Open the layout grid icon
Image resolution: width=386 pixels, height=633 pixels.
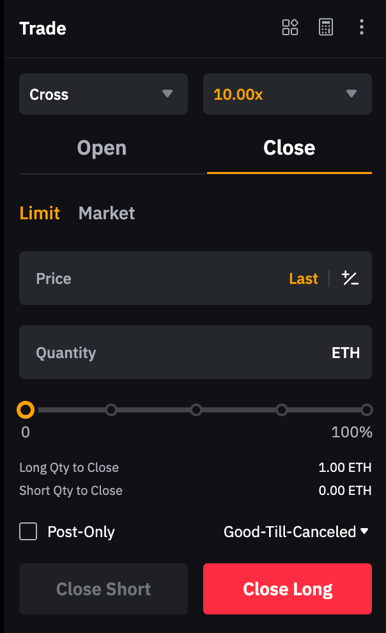pyautogui.click(x=290, y=27)
